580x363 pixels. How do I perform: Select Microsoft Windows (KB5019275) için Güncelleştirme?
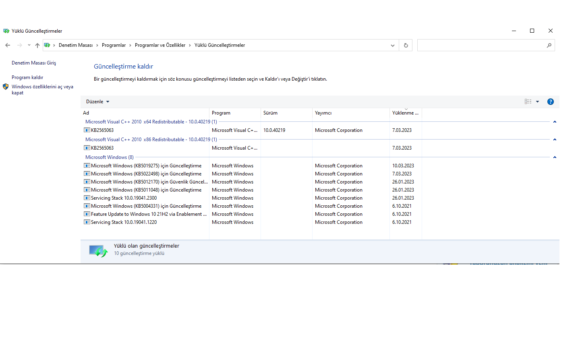pyautogui.click(x=146, y=166)
